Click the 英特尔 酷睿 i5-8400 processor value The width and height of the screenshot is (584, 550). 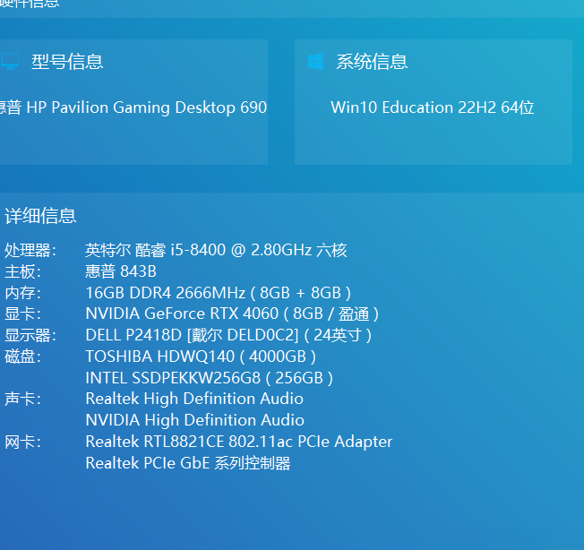coord(216,250)
